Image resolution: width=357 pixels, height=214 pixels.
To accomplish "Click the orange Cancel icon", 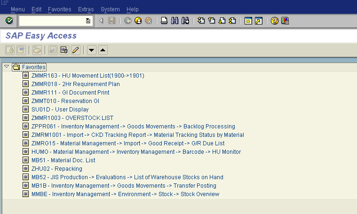I will tap(149, 21).
